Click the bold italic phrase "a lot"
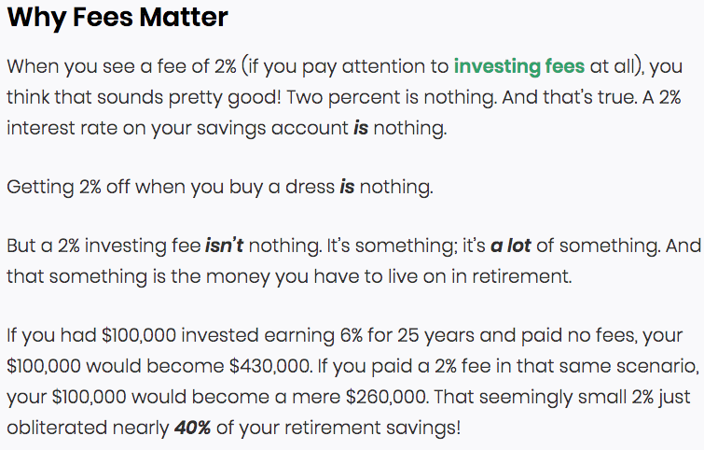 pos(510,246)
